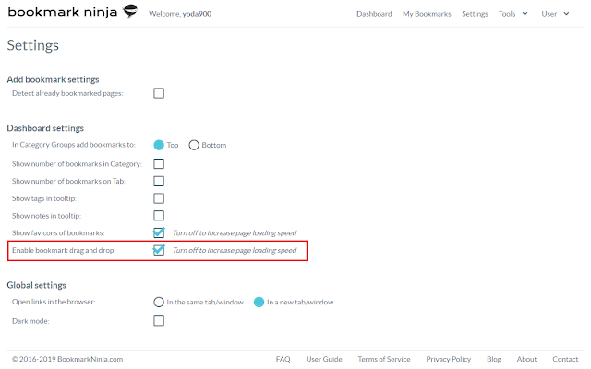Viewport: 591px width, 369px height.
Task: Open the Privacy Policy footer link
Action: point(448,359)
